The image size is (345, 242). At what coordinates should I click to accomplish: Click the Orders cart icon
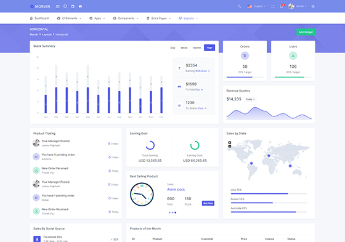(x=245, y=55)
